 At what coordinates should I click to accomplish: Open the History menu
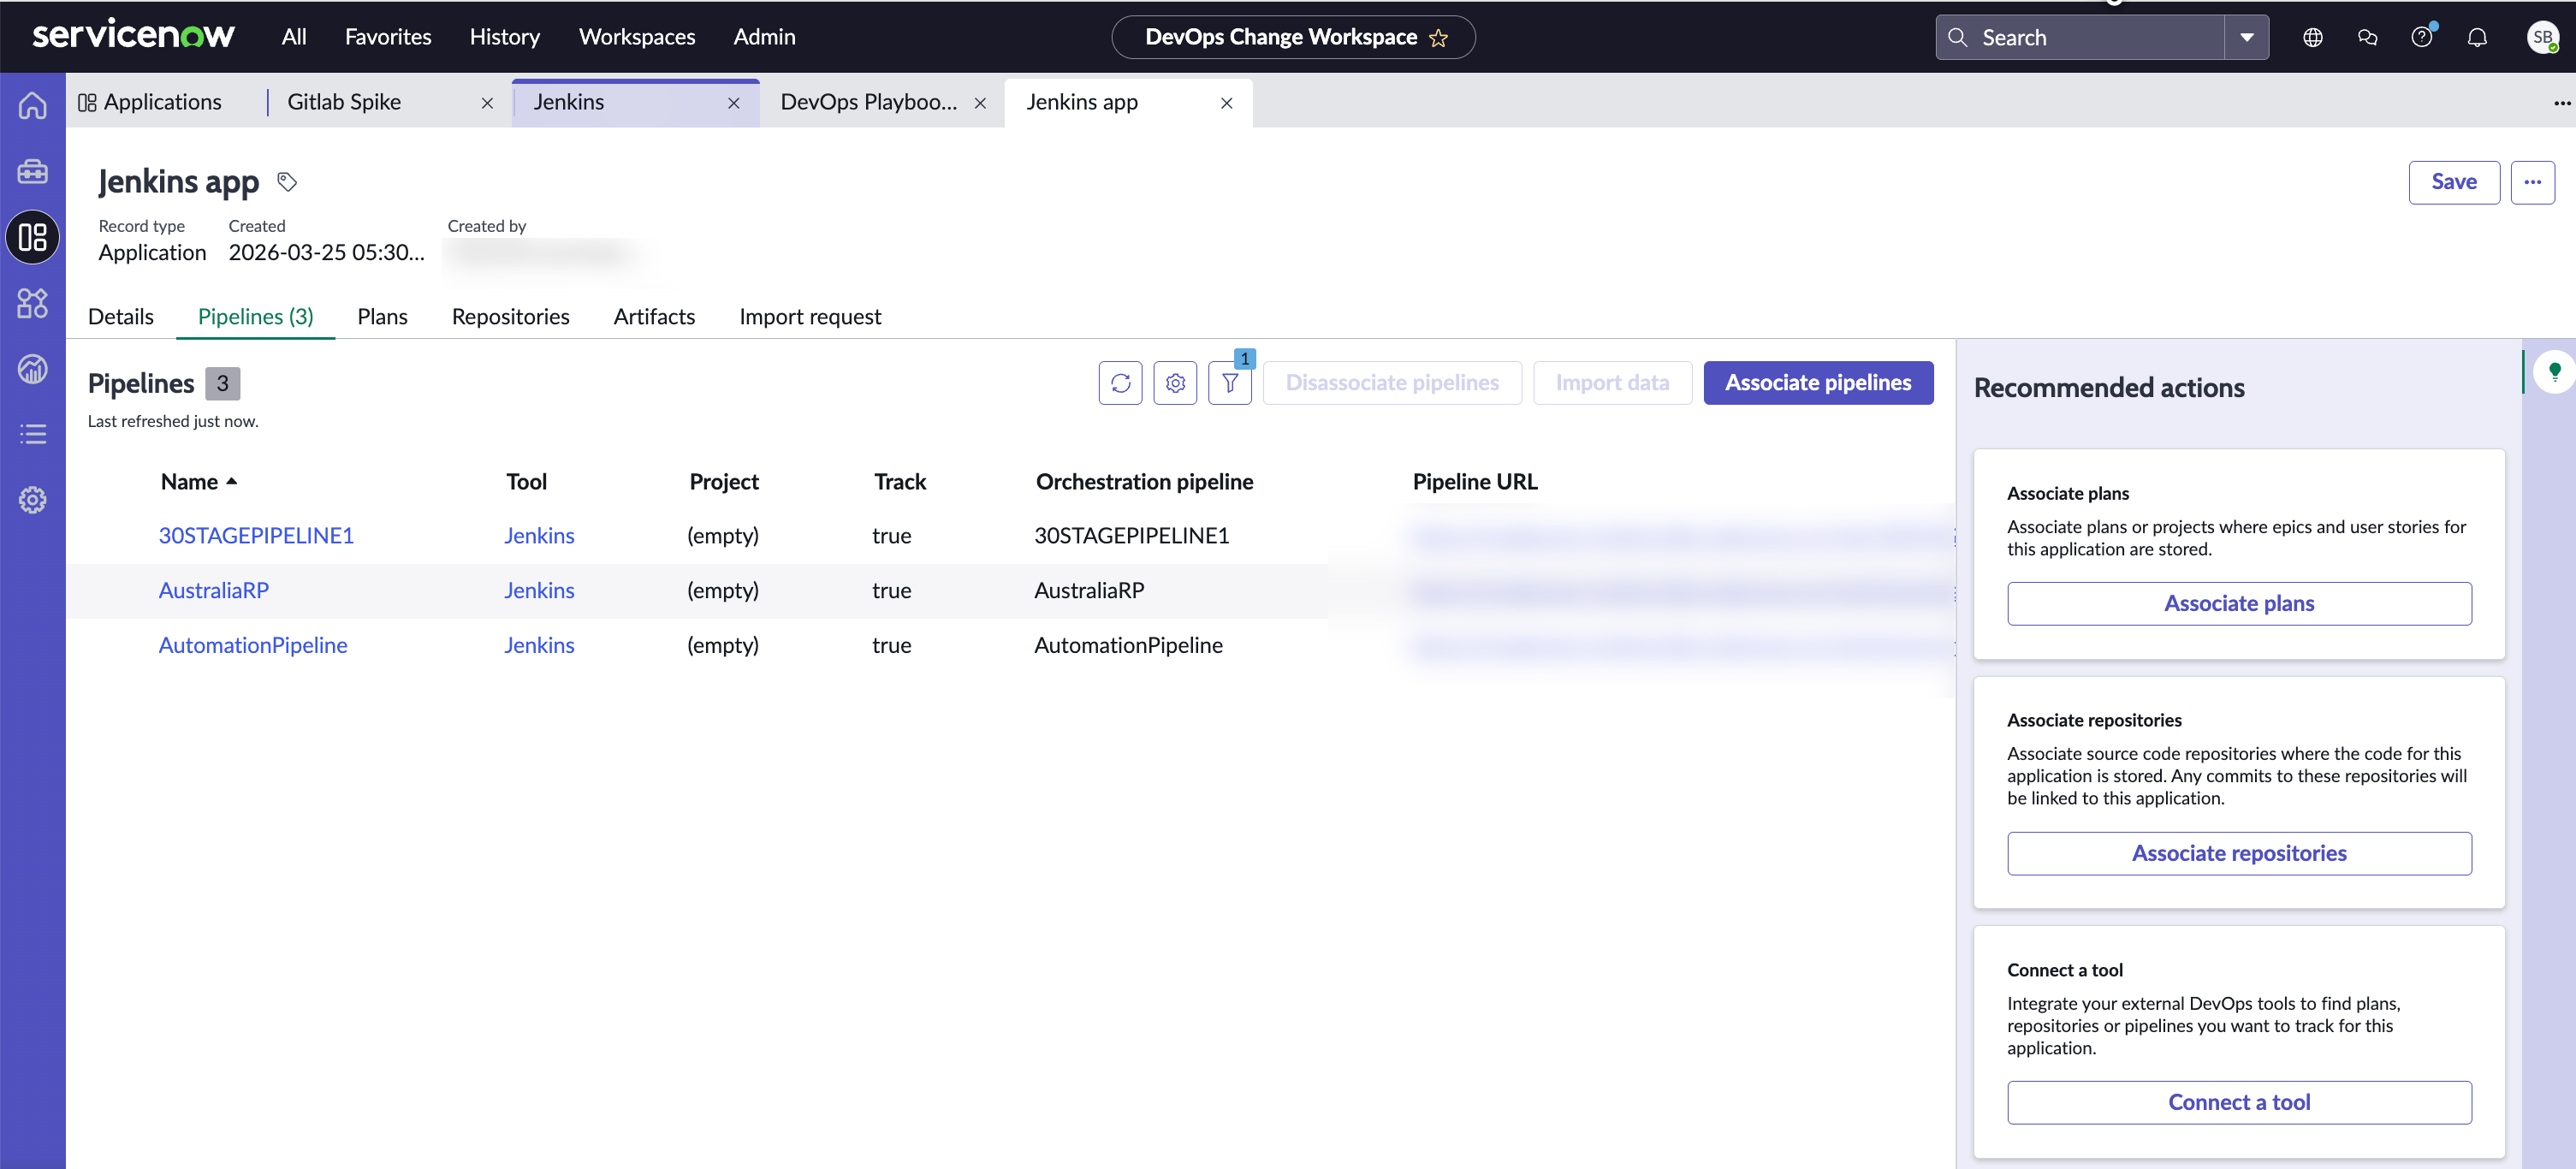click(505, 37)
